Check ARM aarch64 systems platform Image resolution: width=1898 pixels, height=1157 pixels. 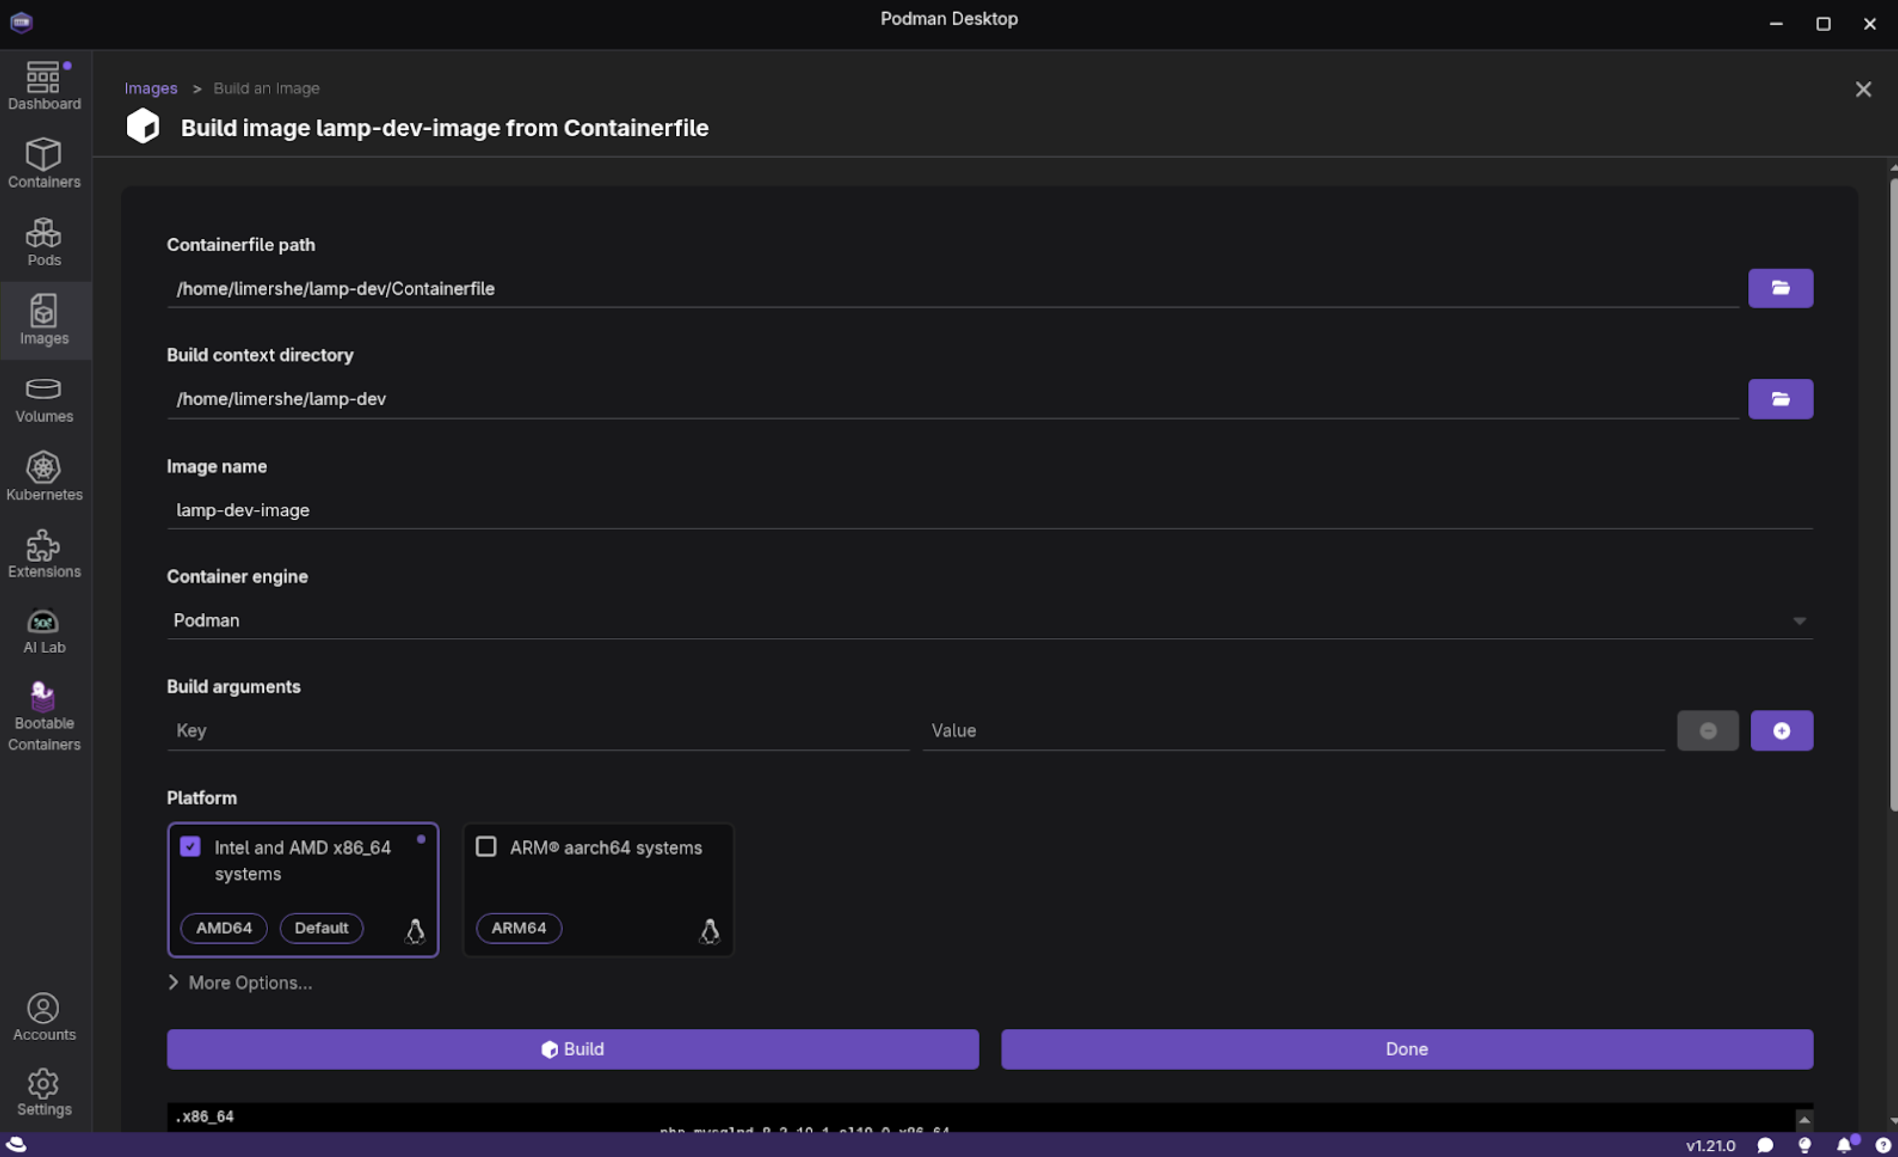click(x=486, y=847)
